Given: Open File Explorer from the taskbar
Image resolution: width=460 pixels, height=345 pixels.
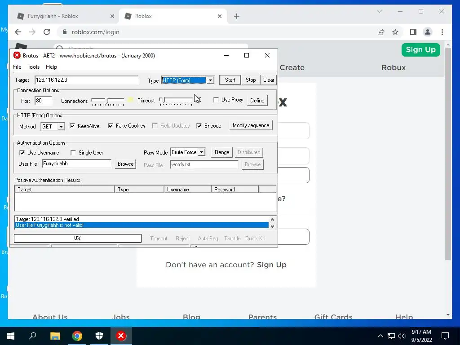Looking at the screenshot, I should pos(55,336).
